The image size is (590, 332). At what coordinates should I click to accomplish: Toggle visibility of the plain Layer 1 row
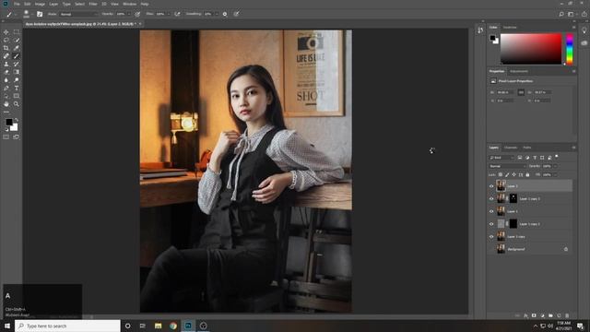491,211
